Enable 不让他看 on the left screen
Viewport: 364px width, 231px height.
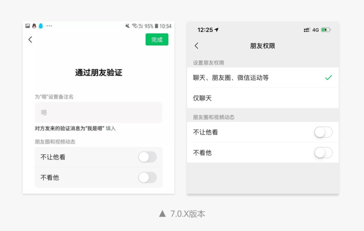[x=147, y=157]
